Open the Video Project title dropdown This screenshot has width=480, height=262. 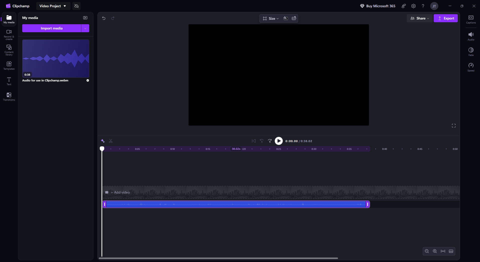coord(53,6)
